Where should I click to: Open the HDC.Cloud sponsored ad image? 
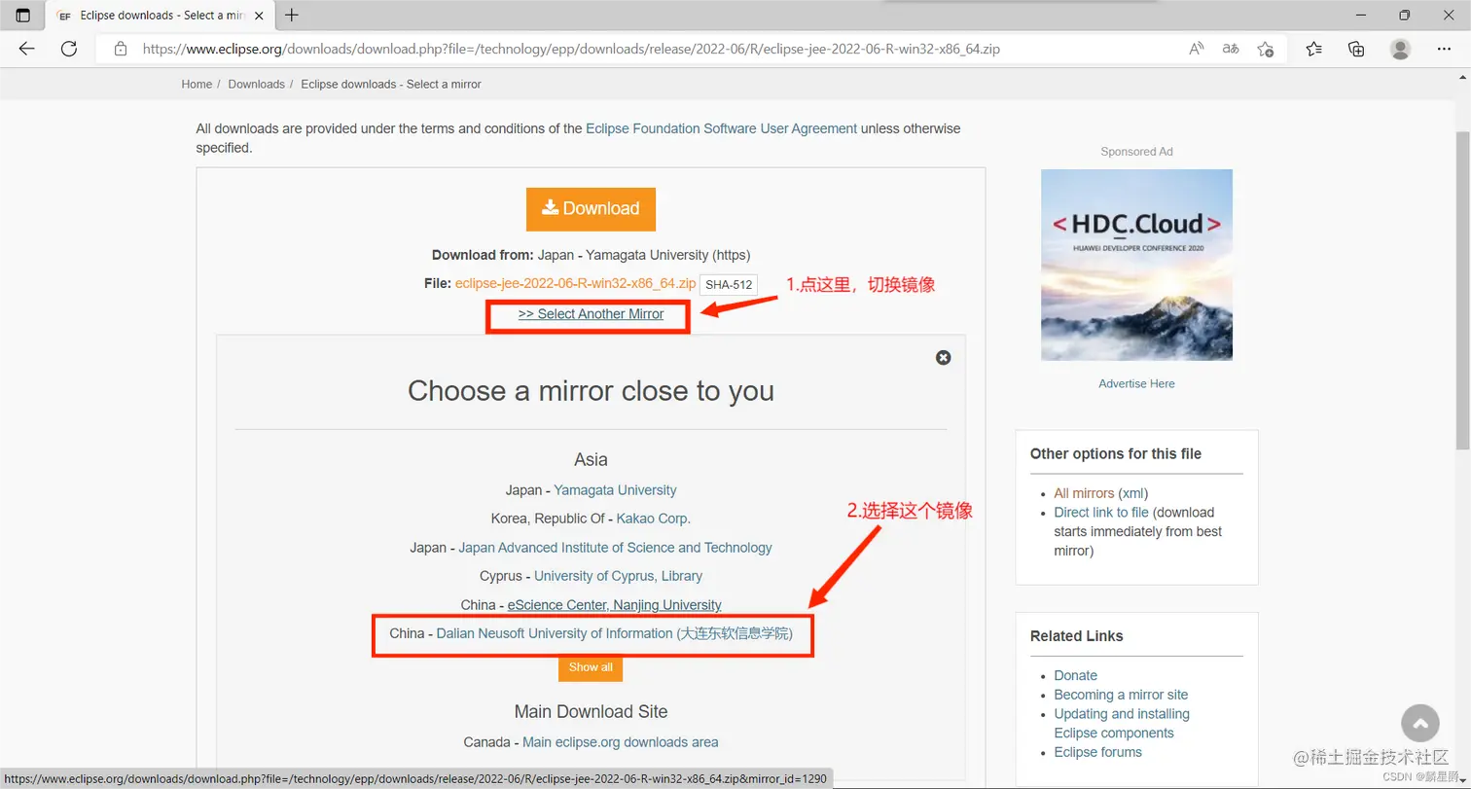pos(1136,265)
